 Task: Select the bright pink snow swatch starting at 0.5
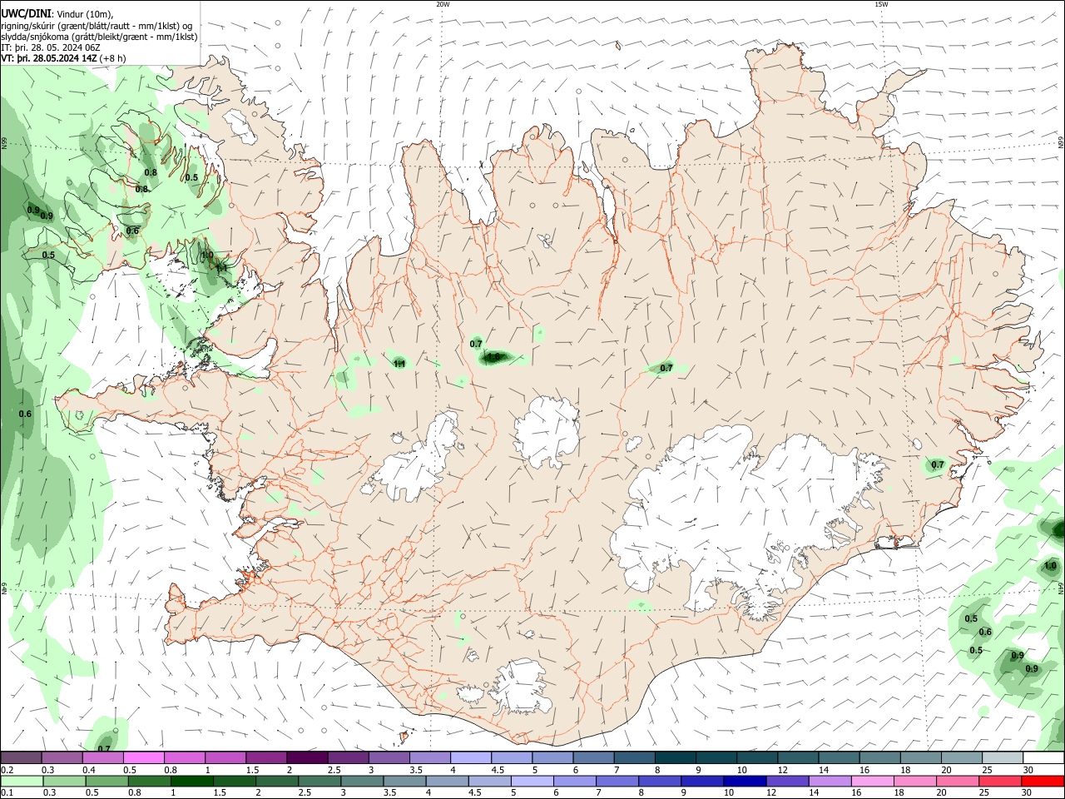click(x=143, y=758)
